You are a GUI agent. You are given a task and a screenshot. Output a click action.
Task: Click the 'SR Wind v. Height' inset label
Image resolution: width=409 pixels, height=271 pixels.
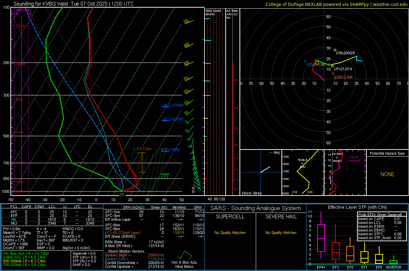(x=337, y=157)
